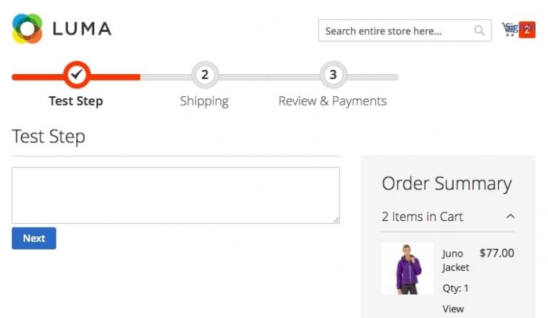Toggle the "2 Items in Cart" section

click(422, 217)
